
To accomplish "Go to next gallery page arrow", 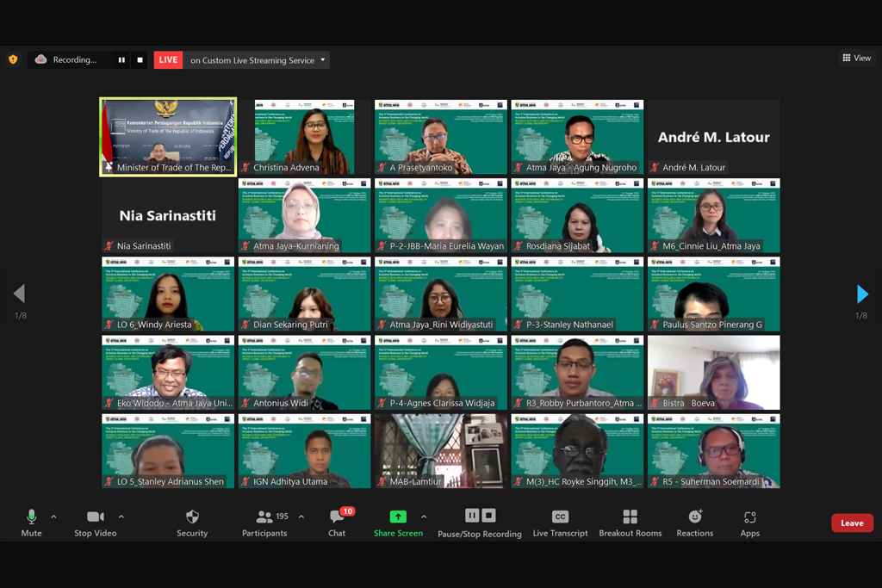I will [x=862, y=294].
